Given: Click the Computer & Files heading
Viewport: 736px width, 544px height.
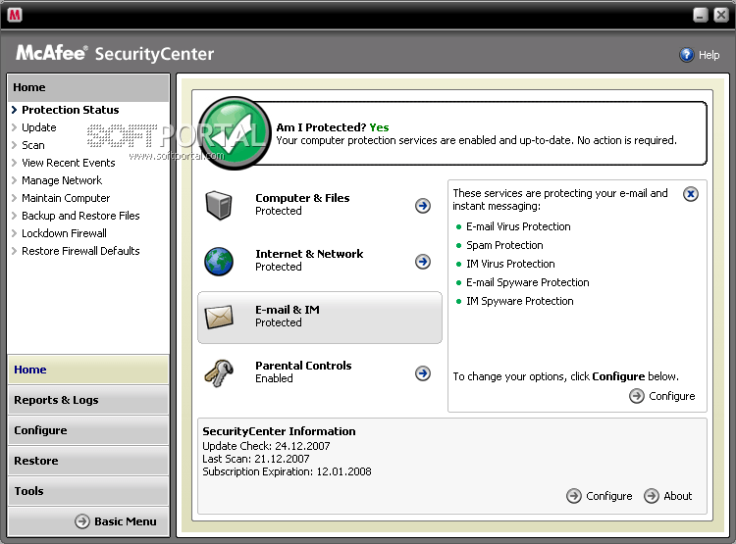Looking at the screenshot, I should pyautogui.click(x=302, y=198).
